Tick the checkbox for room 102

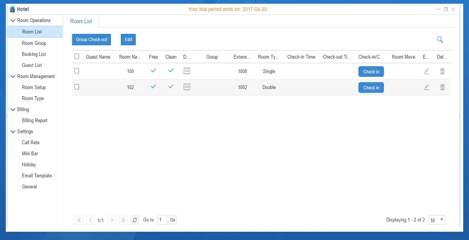tap(77, 87)
